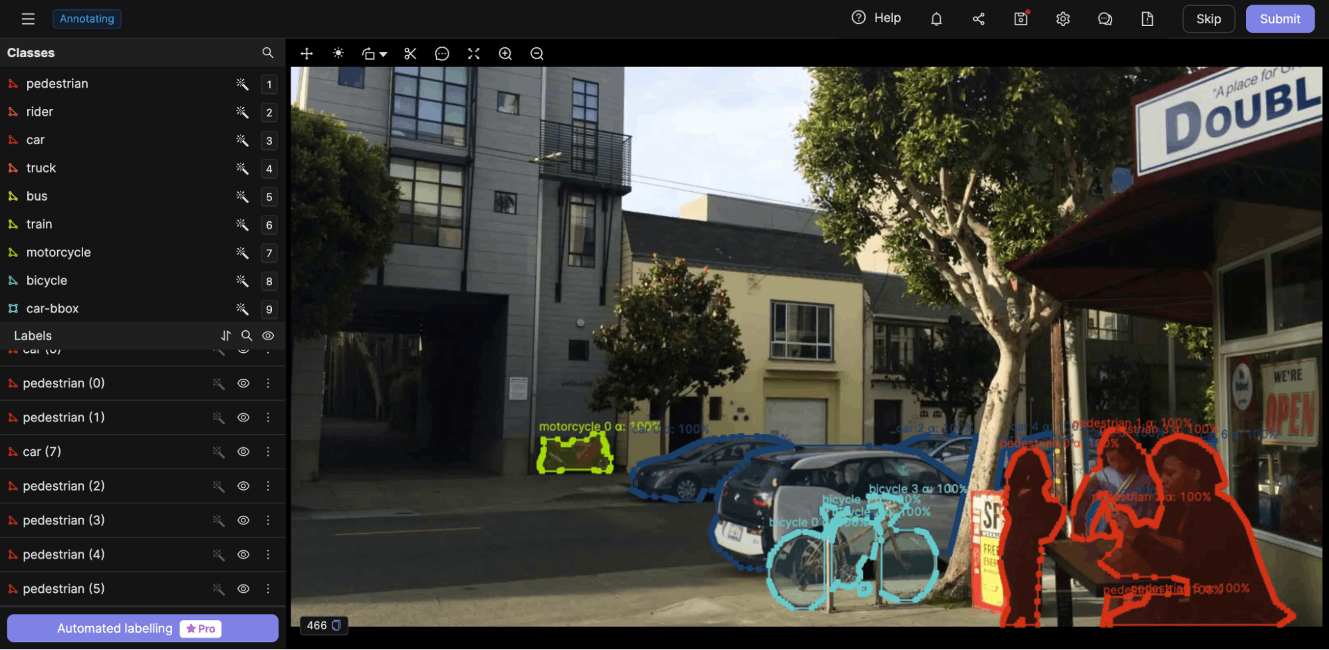
Task: Open the notifications bell
Action: click(936, 19)
